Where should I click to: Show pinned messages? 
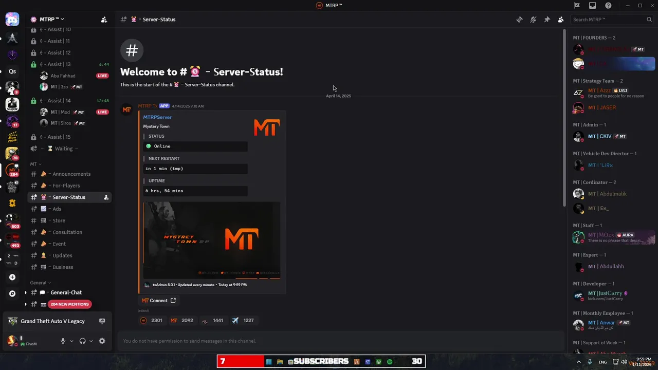point(547,20)
